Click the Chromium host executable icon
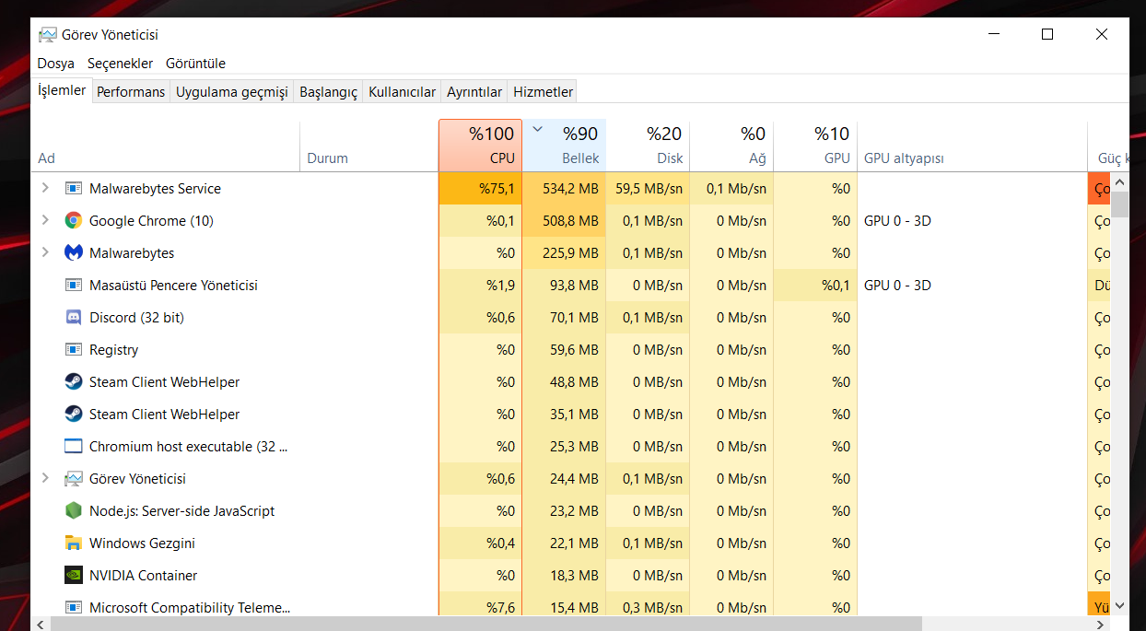 click(74, 447)
